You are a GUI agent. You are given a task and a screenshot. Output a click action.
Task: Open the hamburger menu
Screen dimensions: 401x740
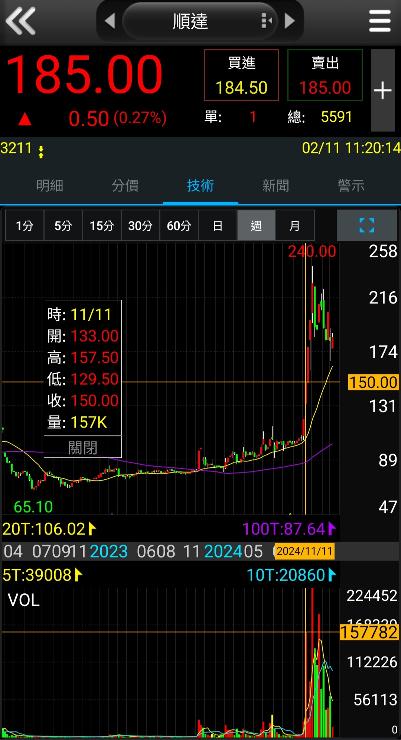tap(379, 21)
